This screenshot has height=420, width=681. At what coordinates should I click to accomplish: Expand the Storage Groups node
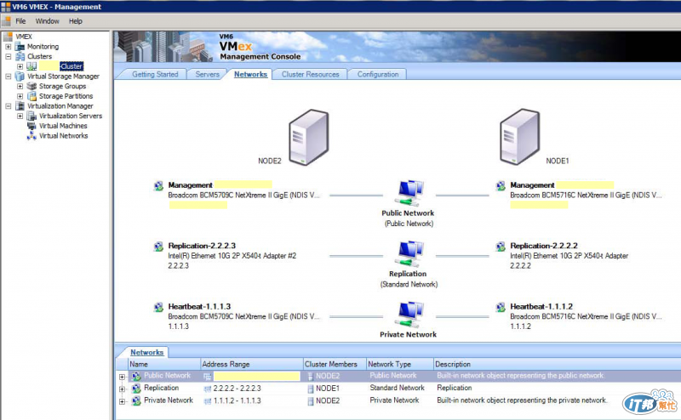(20, 87)
